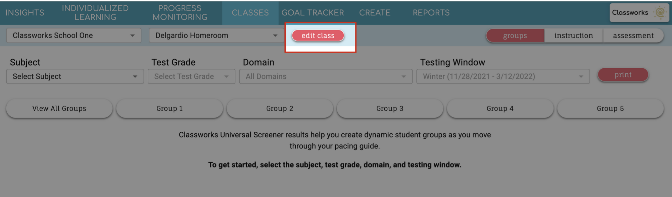Open the All Domains dropdown
Screen dimensions: 672x197
[x=326, y=76]
